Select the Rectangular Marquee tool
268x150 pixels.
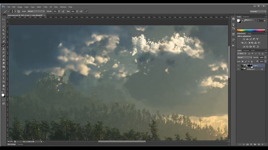click(x=4, y=23)
